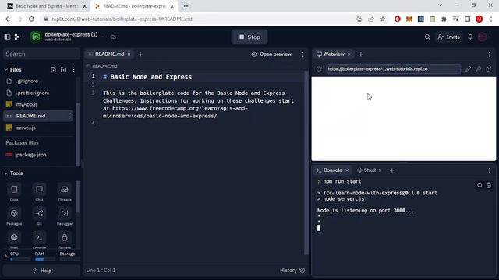Open preview of README.md
The image size is (499, 280).
271,54
